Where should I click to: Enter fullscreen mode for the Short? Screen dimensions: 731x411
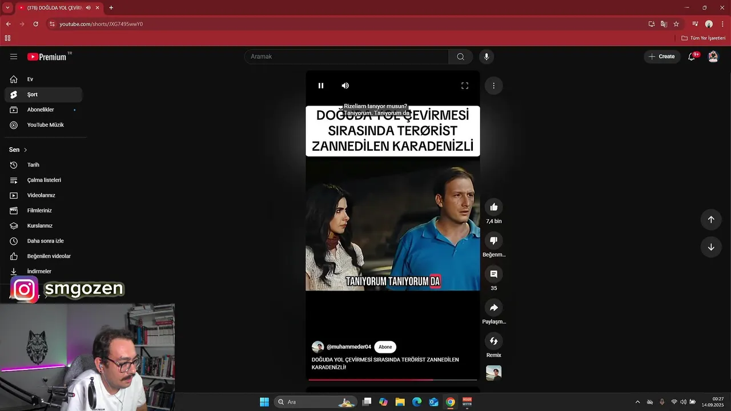(465, 86)
